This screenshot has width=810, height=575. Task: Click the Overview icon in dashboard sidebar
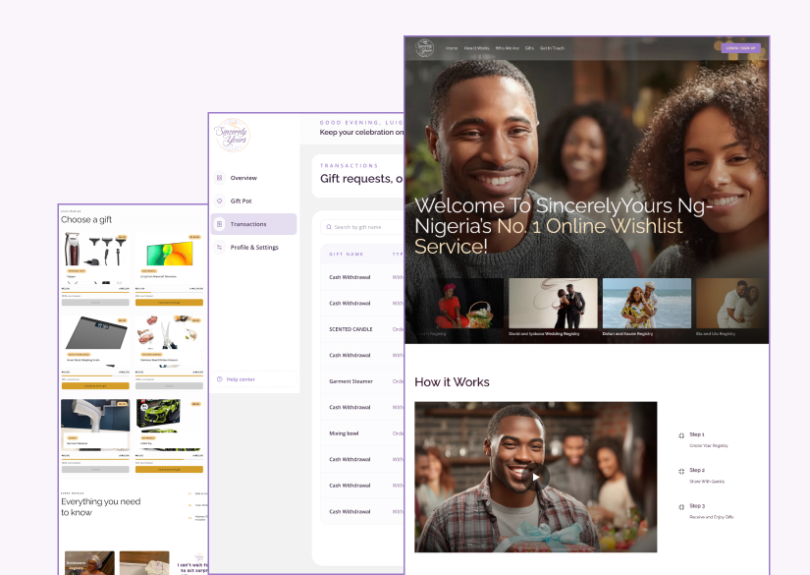point(220,178)
